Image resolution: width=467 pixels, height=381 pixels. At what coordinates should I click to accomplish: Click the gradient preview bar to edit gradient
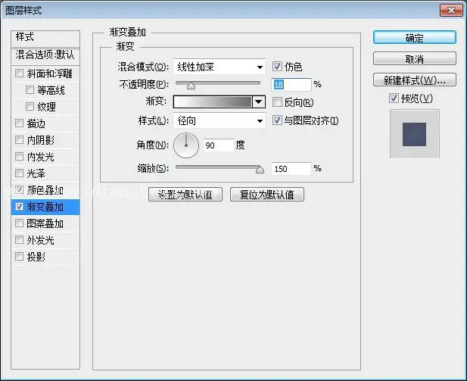pyautogui.click(x=213, y=102)
